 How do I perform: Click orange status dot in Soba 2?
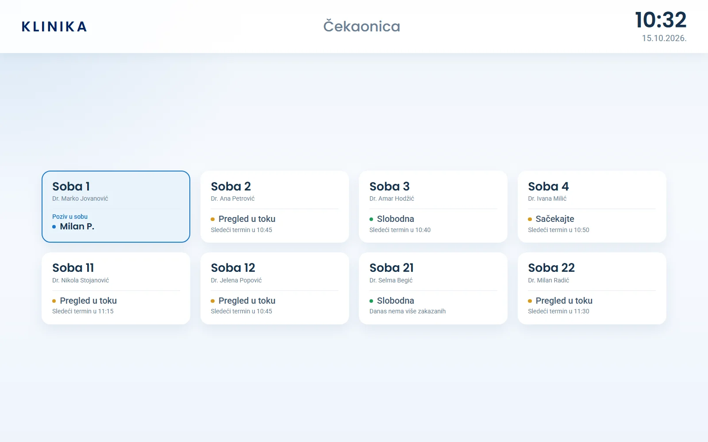pyautogui.click(x=213, y=219)
